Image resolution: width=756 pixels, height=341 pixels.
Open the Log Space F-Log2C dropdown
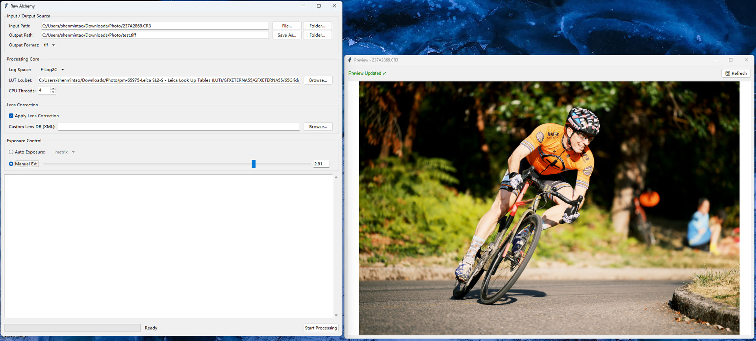pyautogui.click(x=52, y=70)
